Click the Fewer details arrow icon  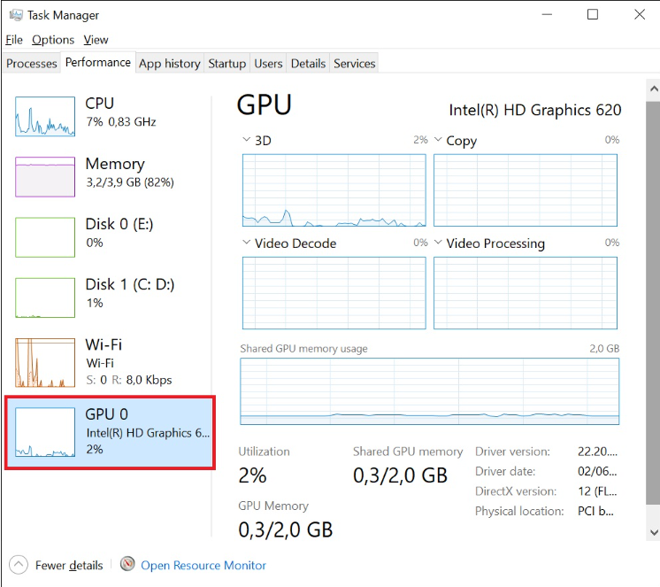[18, 565]
